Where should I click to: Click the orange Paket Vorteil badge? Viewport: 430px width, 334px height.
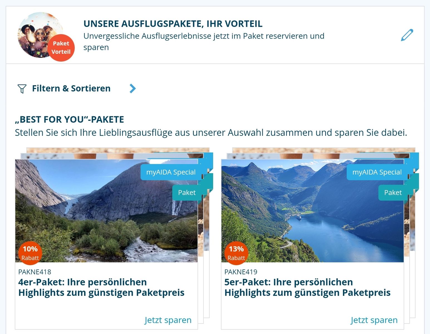click(x=61, y=48)
